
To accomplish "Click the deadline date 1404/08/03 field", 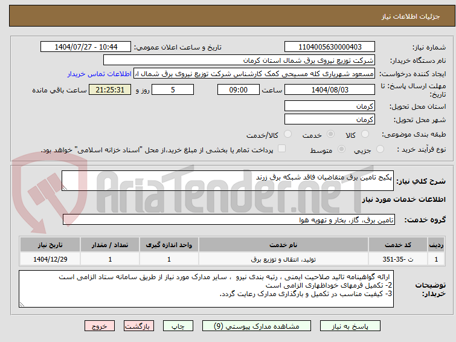I will coord(330,89).
